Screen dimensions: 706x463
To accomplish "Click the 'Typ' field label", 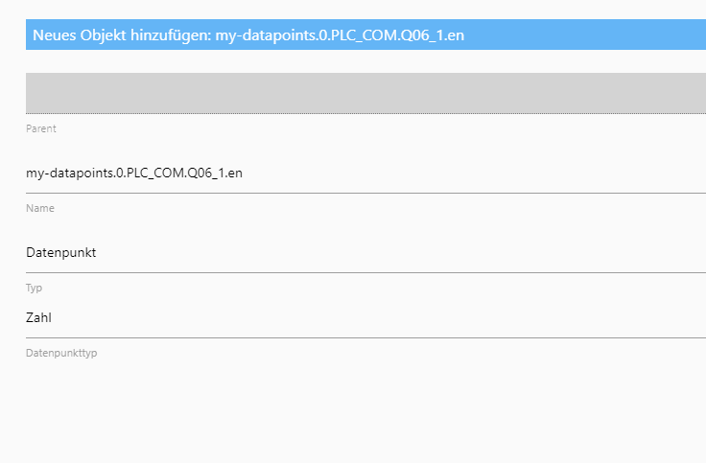I will tap(34, 288).
